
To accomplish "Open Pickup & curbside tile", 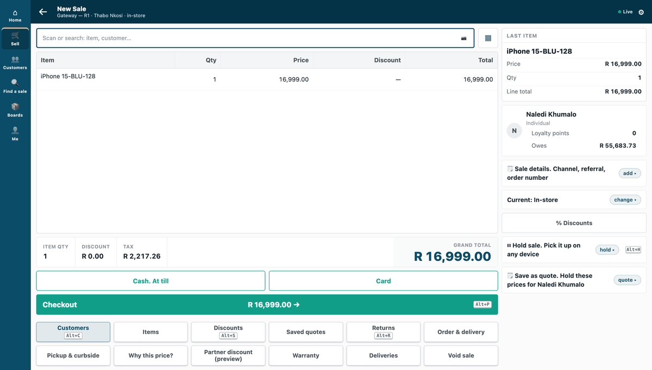I will (73, 355).
